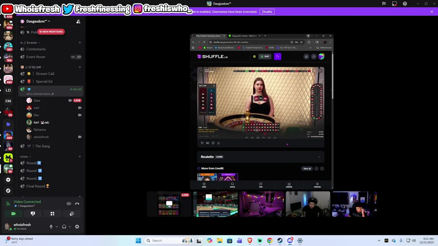Open the soundboard button
This screenshot has width=438, height=246.
tap(72, 214)
